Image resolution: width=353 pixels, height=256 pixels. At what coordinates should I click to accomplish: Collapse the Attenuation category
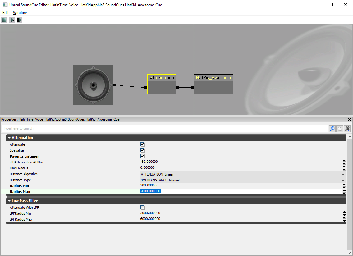pyautogui.click(x=9, y=138)
